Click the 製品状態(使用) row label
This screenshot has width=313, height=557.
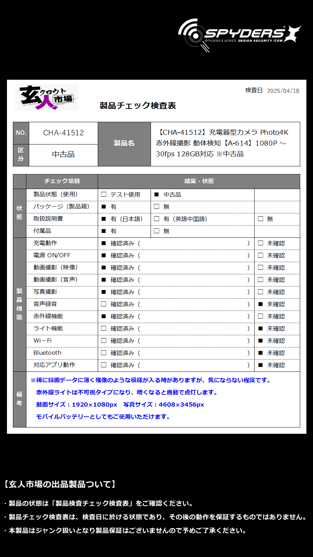[x=56, y=194]
